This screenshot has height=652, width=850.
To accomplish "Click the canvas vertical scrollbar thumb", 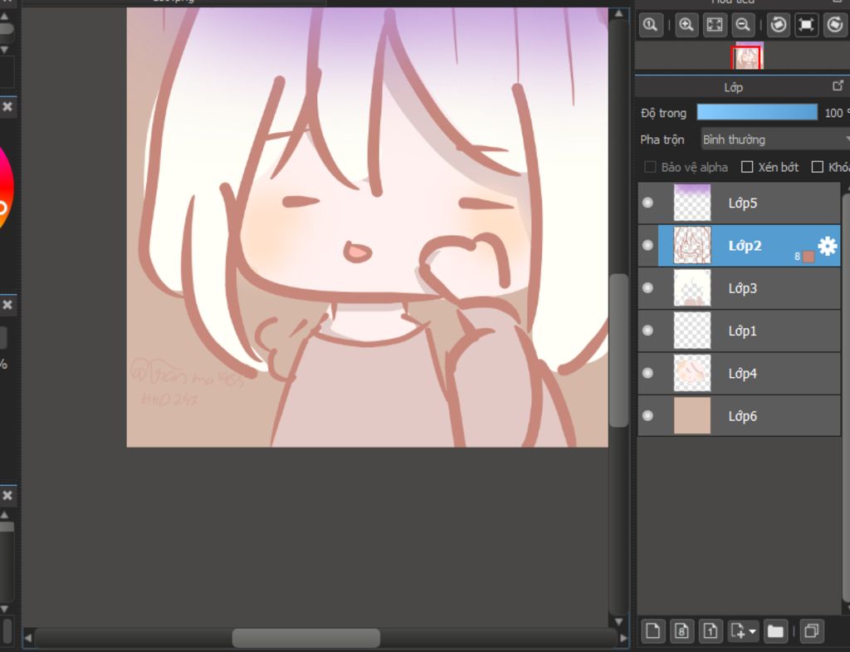I will coord(618,350).
